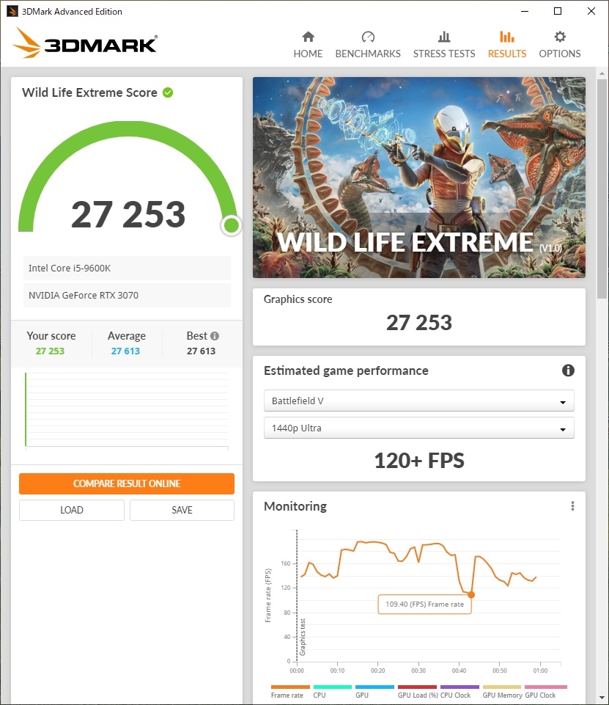Image resolution: width=609 pixels, height=705 pixels.
Task: Toggle CPU Clock legend swatch
Action: tap(460, 687)
